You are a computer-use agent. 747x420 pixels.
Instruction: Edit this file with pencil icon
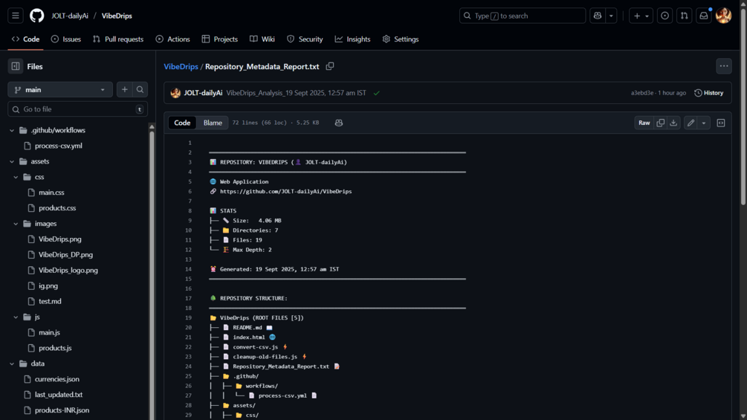click(x=691, y=123)
